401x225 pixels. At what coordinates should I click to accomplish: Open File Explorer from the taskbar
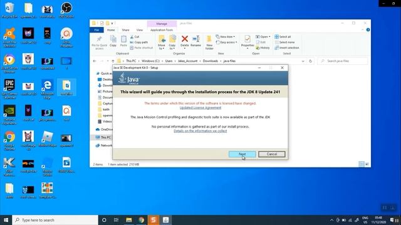[x=129, y=220]
